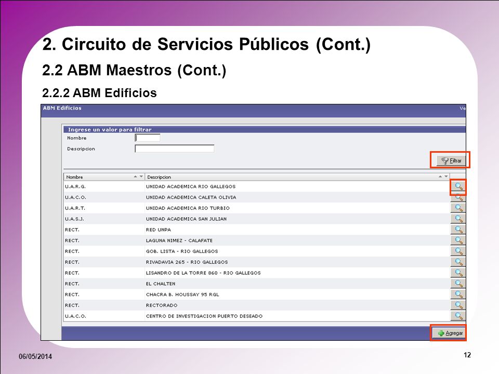Screen dimensions: 499x374
Task: Click the Descripcion column header
Action: 297,177
